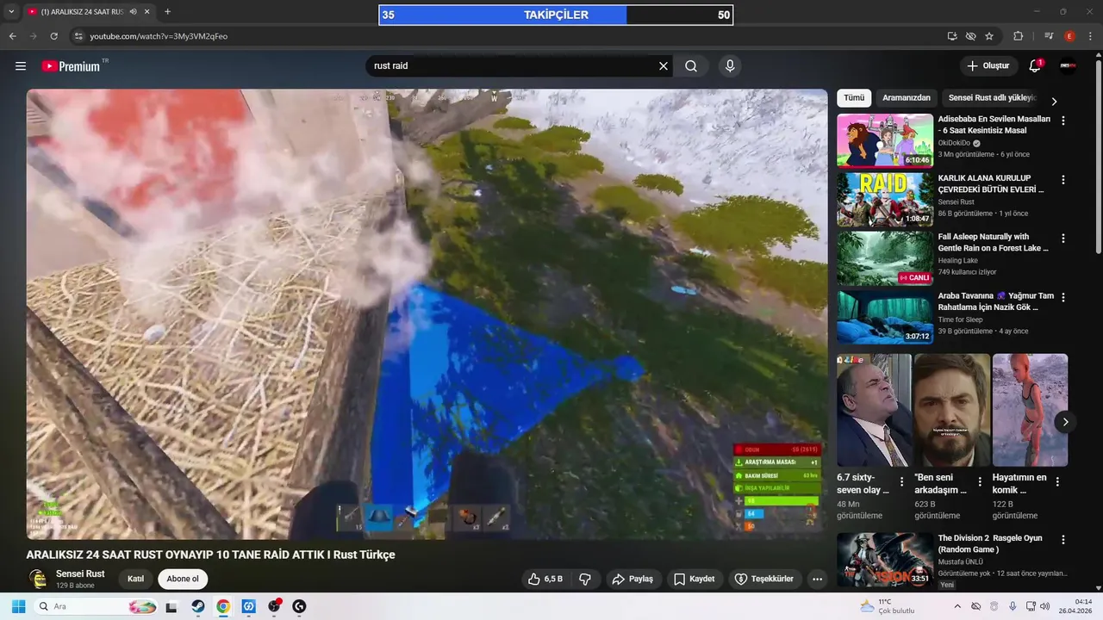Open the YouTube account avatar menu

(x=1068, y=66)
